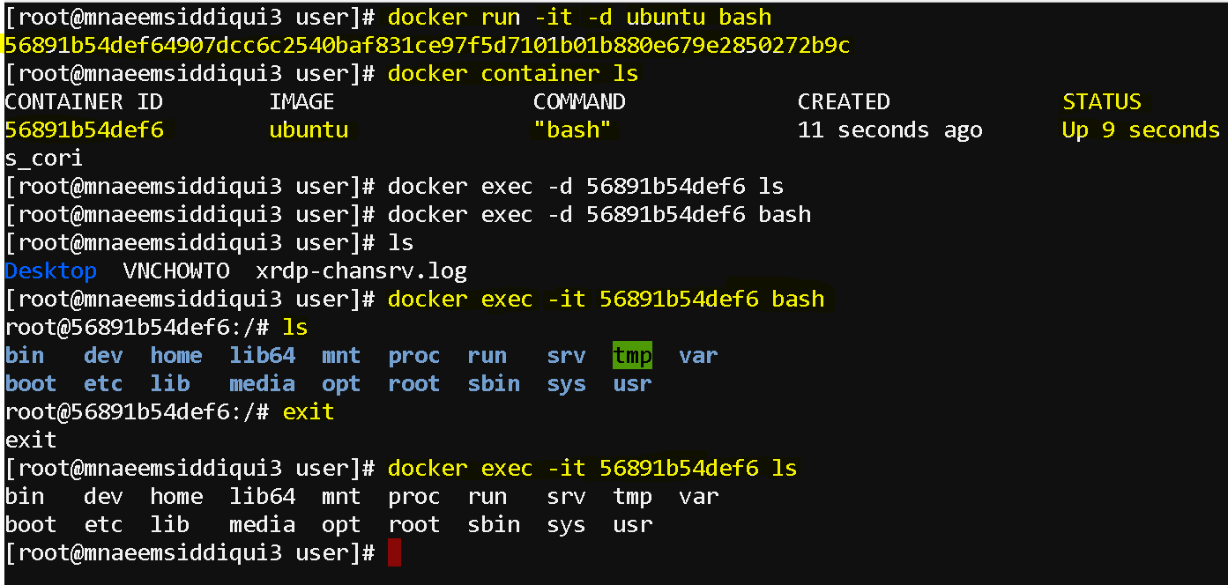Screen dimensions: 1228x585
Task: Click the "bash" command value in table
Action: coord(573,130)
